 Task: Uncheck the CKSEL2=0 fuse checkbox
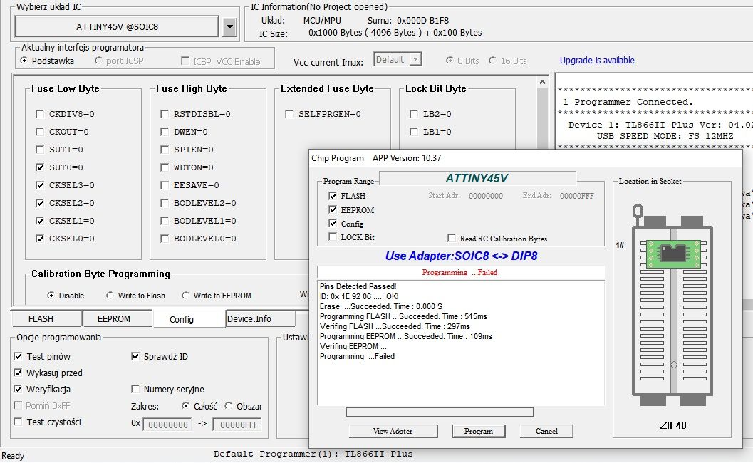pyautogui.click(x=40, y=203)
